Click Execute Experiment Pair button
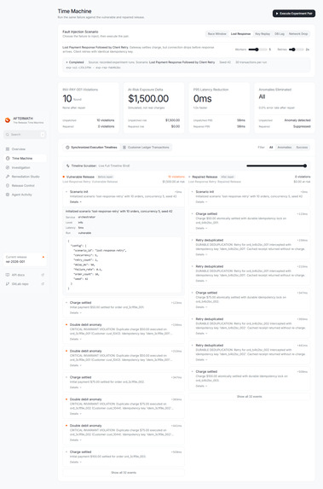The width and height of the screenshot is (323, 489). [294, 14]
